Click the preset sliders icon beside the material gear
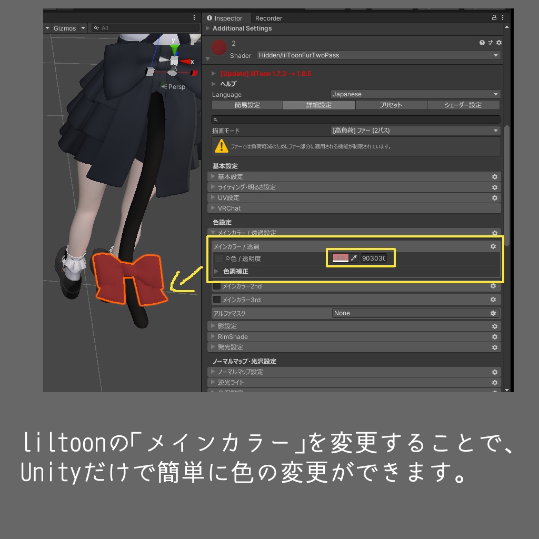Viewport: 539px width, 539px height. (x=490, y=42)
